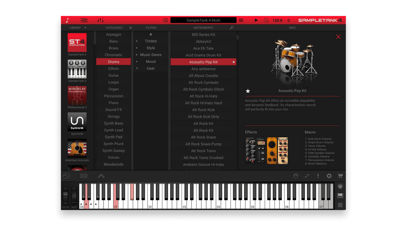Toggle the favorite star on Acoustic Pop Kit
406x228 pixels.
234,62
